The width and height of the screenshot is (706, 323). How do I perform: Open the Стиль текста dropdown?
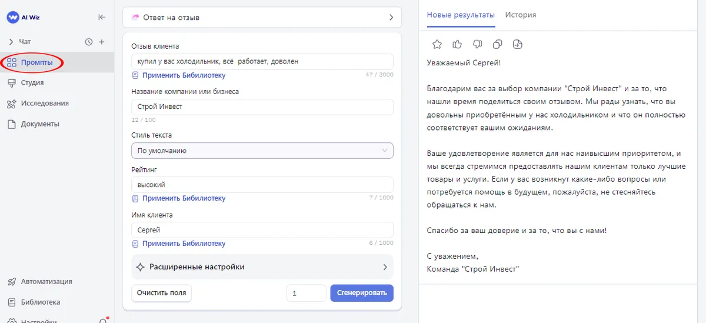(262, 151)
